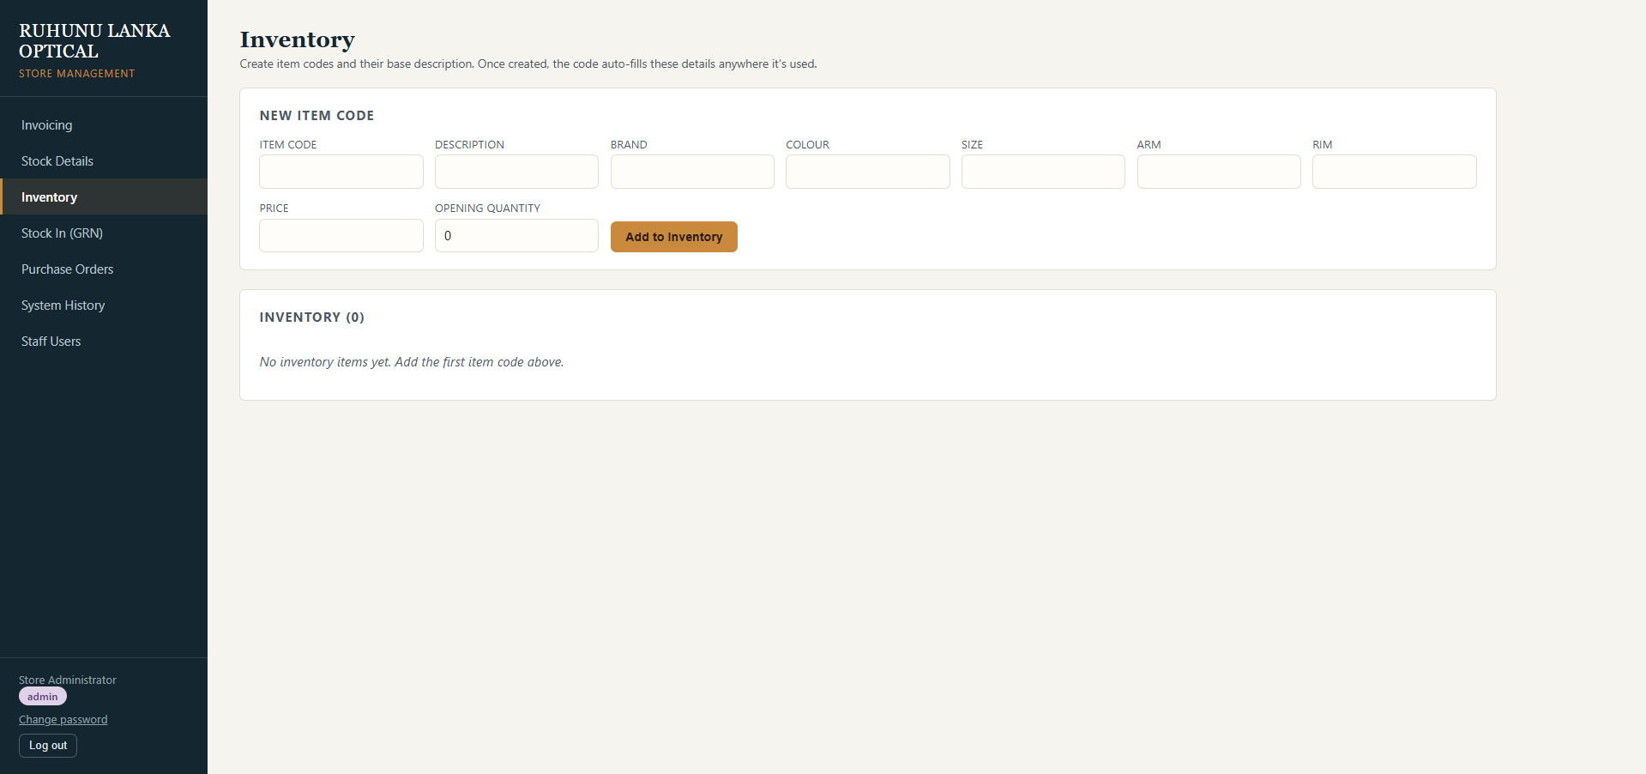Open Stock In (GRN) section
1646x774 pixels.
pyautogui.click(x=104, y=233)
